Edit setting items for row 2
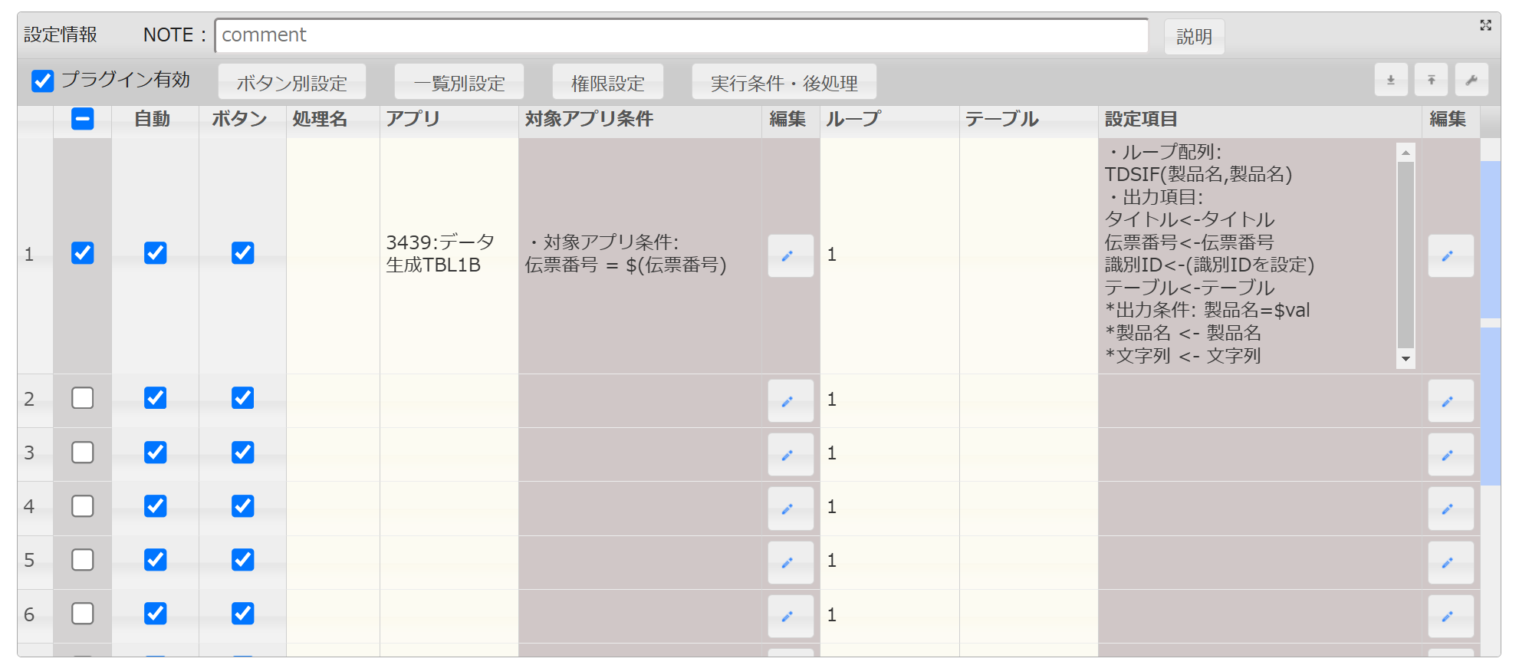The image size is (1519, 665). pos(1451,401)
